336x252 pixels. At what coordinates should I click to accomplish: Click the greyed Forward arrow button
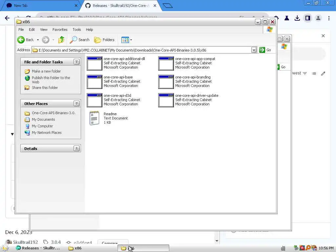pos(45,40)
